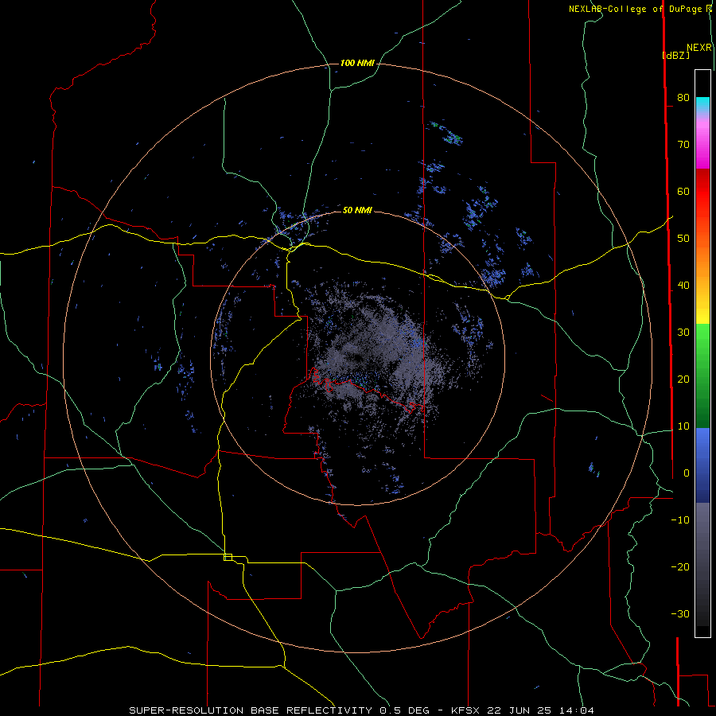Click the 0 value on reflectivity scale
716x716 pixels.
[687, 473]
